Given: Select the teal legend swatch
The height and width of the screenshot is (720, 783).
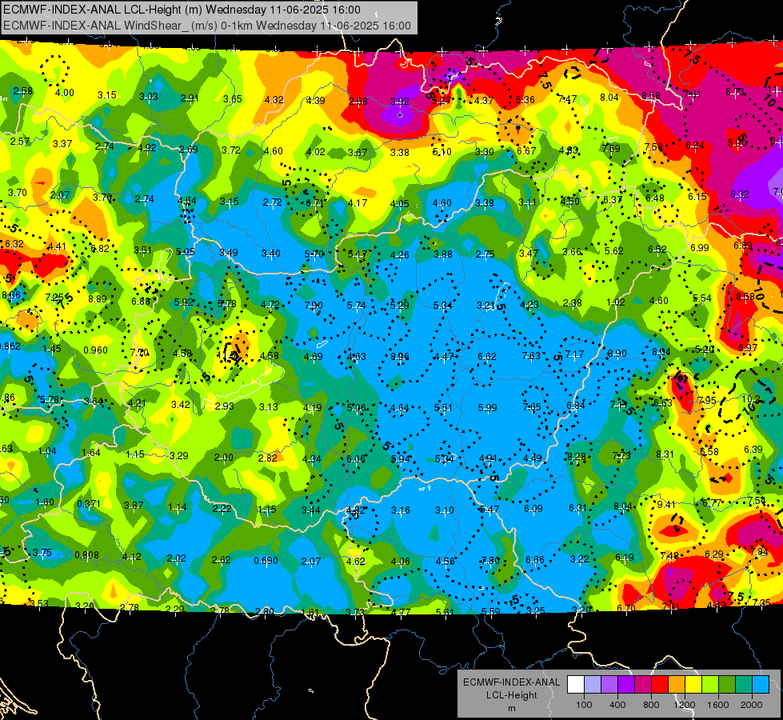Looking at the screenshot, I should pyautogui.click(x=744, y=685).
